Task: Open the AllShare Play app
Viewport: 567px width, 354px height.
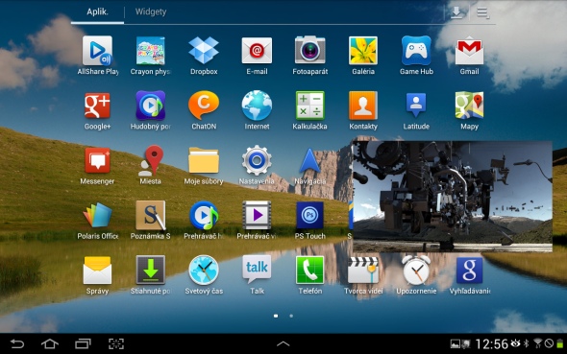Action: 97,51
